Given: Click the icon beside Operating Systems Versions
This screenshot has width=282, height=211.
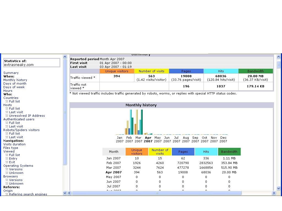Looking at the screenshot, I should coord(7,169).
